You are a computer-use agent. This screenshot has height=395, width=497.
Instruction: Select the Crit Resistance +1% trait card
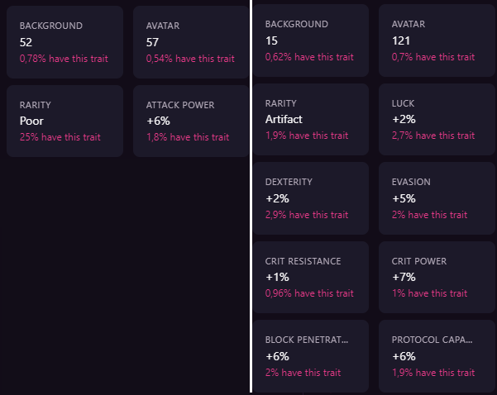pyautogui.click(x=311, y=277)
